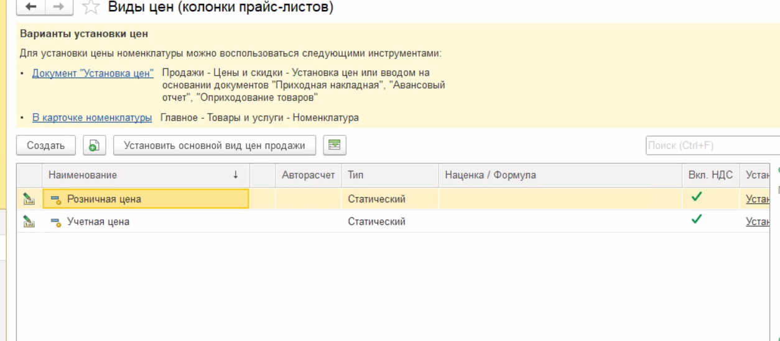Click the price icon left of Розничная цена row
Screen dimensions: 780x341
(x=28, y=199)
